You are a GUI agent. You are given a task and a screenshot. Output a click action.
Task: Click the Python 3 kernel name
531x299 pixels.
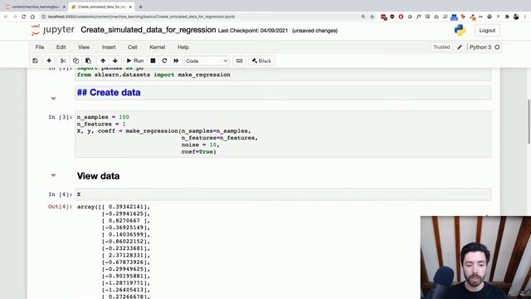pyautogui.click(x=480, y=47)
